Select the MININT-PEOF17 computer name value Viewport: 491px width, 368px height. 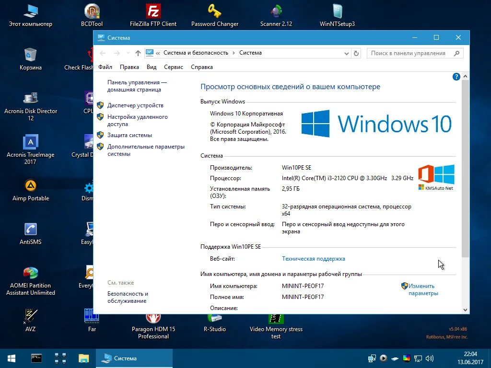click(303, 286)
